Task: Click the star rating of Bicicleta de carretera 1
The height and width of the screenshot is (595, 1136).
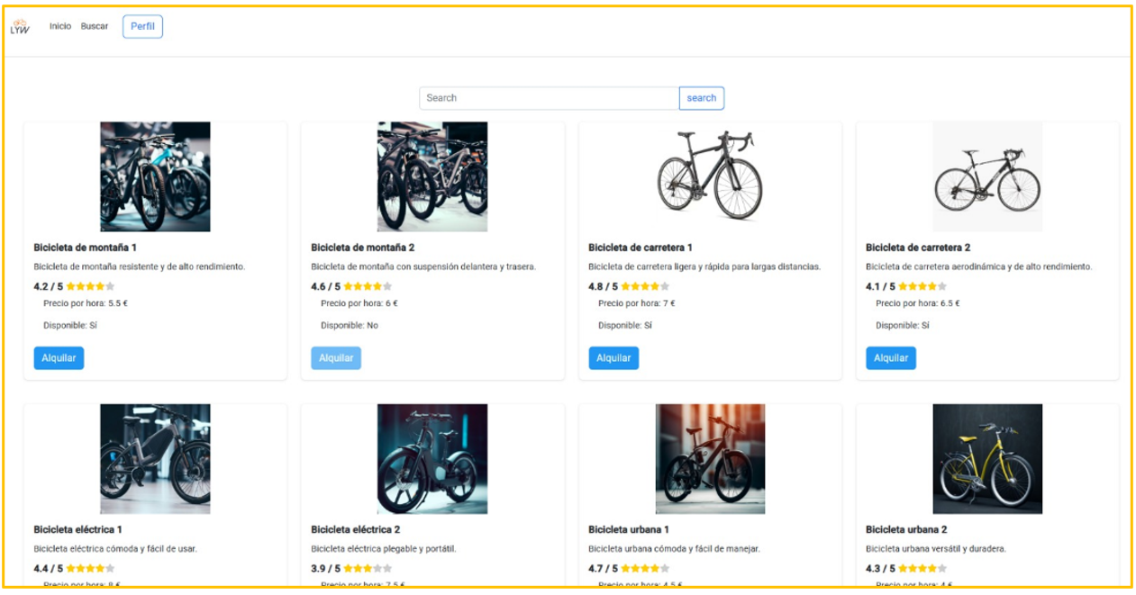Action: pos(645,287)
